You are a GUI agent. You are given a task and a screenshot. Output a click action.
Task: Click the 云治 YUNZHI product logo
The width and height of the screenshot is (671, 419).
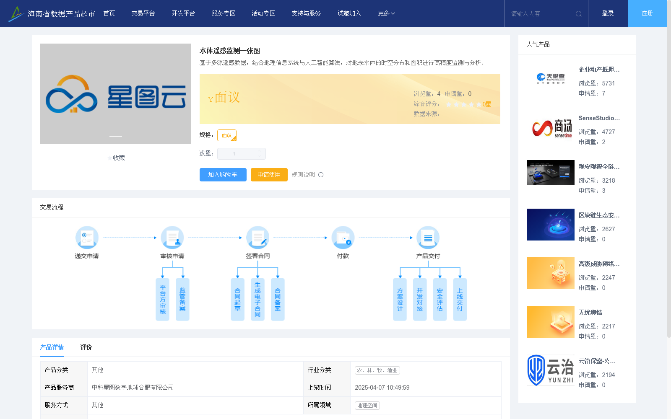pyautogui.click(x=551, y=370)
